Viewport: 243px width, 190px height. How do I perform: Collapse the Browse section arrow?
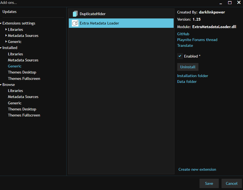(1, 85)
